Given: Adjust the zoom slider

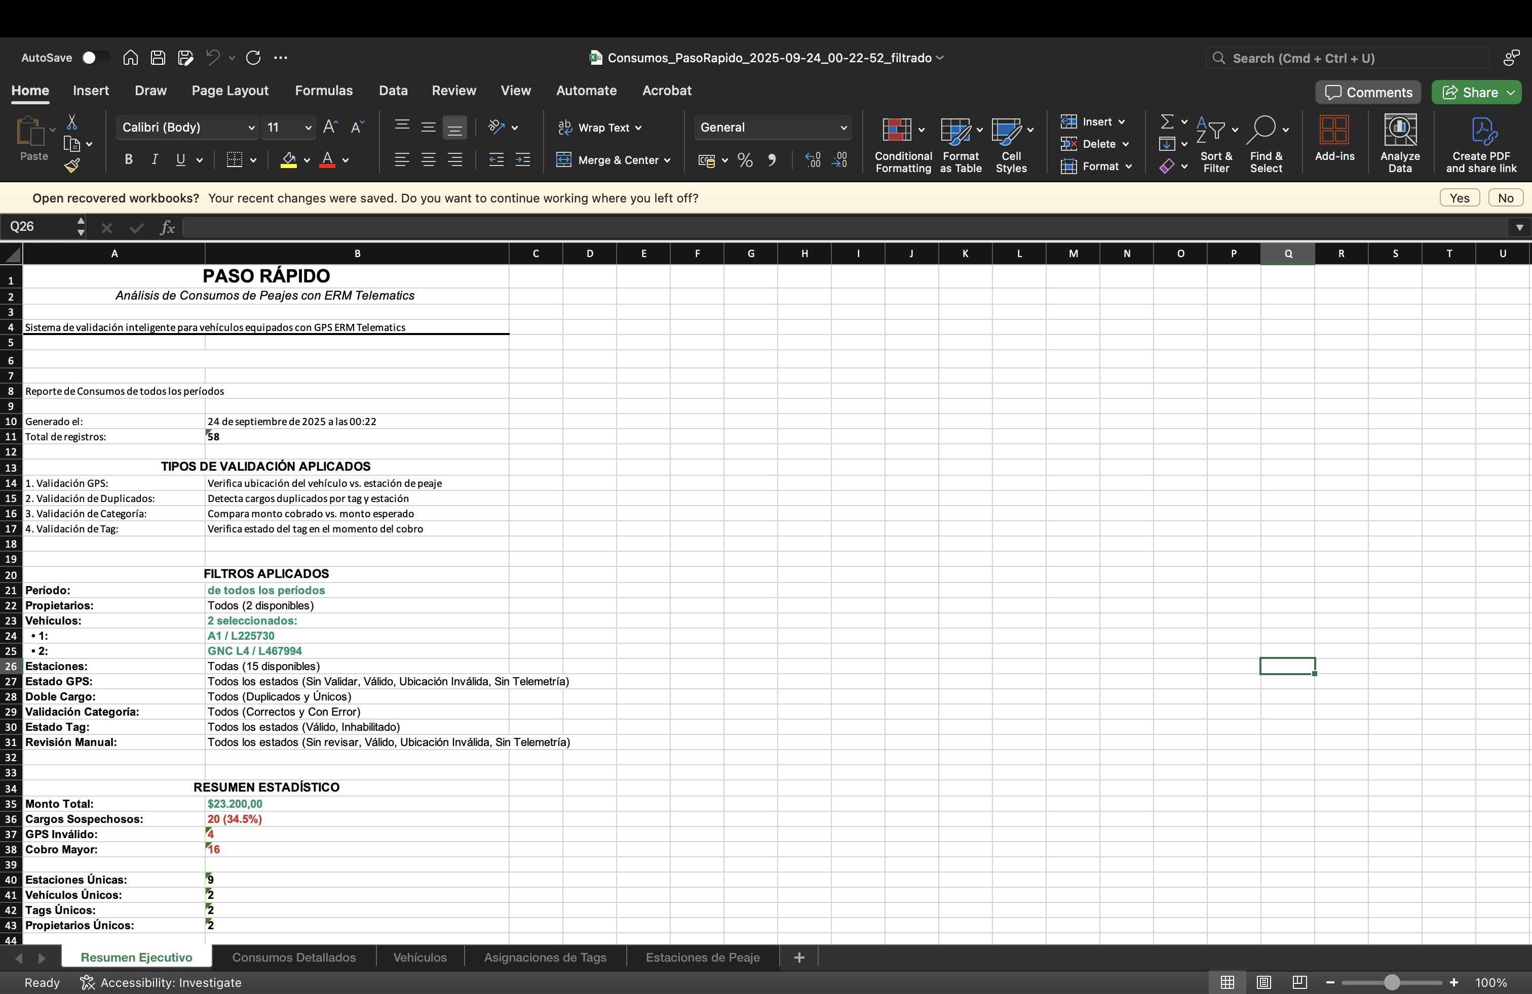Looking at the screenshot, I should 1392,982.
